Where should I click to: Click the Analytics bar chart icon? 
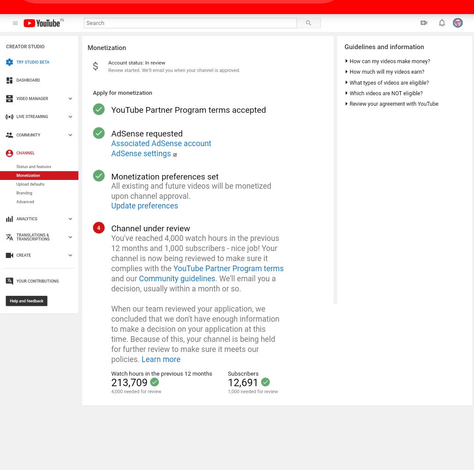[9, 219]
